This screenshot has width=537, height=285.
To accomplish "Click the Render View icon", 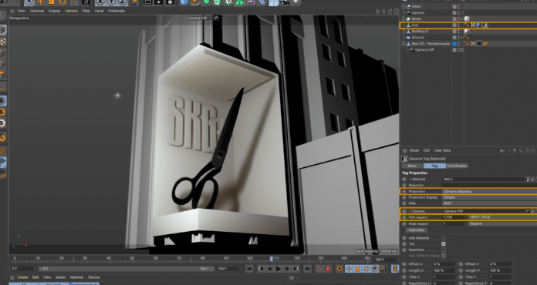I will (147, 2).
